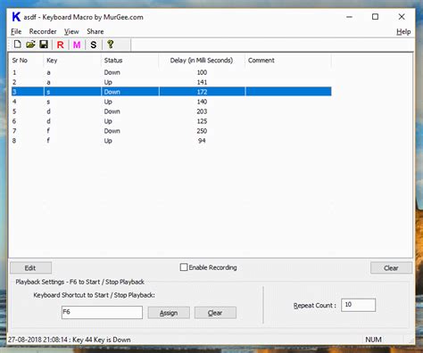
Task: Click the blue K application icon
Action: [x=16, y=17]
